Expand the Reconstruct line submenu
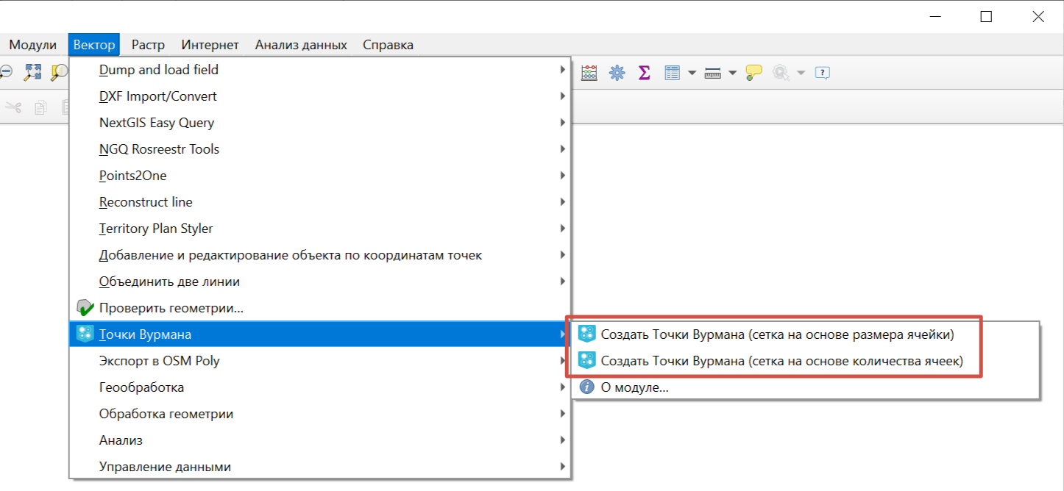Screen dimensions: 1064x491 pos(320,202)
